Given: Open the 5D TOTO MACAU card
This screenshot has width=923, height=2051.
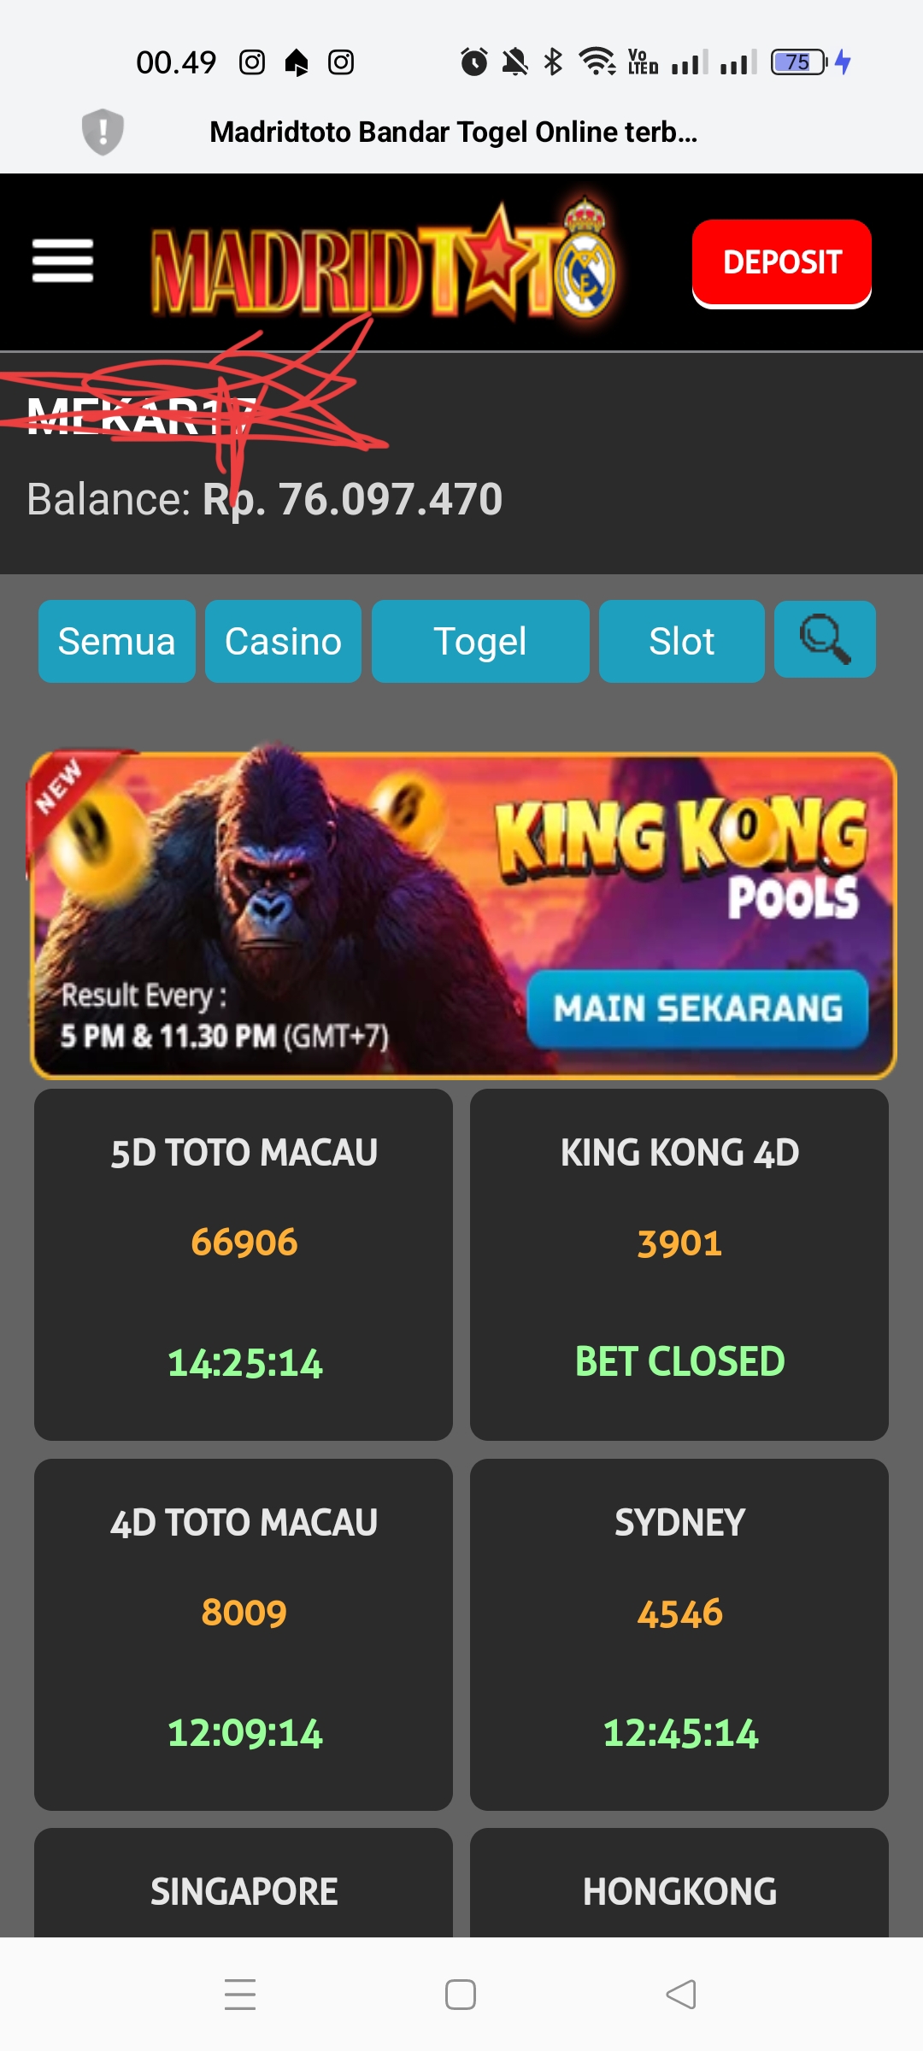Looking at the screenshot, I should pos(244,1264).
